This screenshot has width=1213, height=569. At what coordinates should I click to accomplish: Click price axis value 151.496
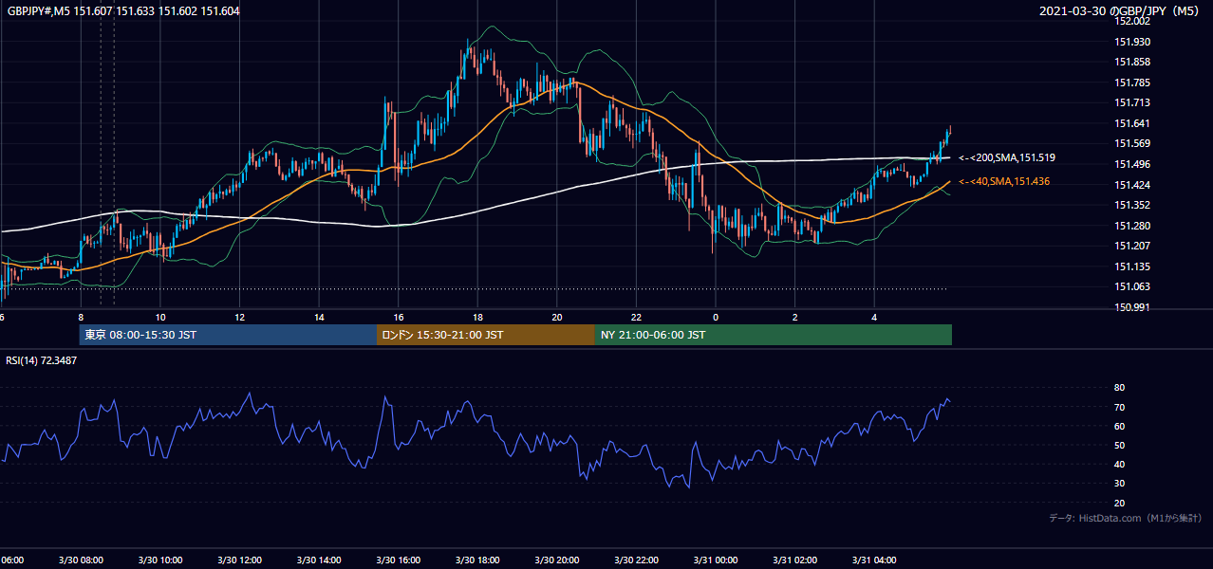pos(1131,164)
